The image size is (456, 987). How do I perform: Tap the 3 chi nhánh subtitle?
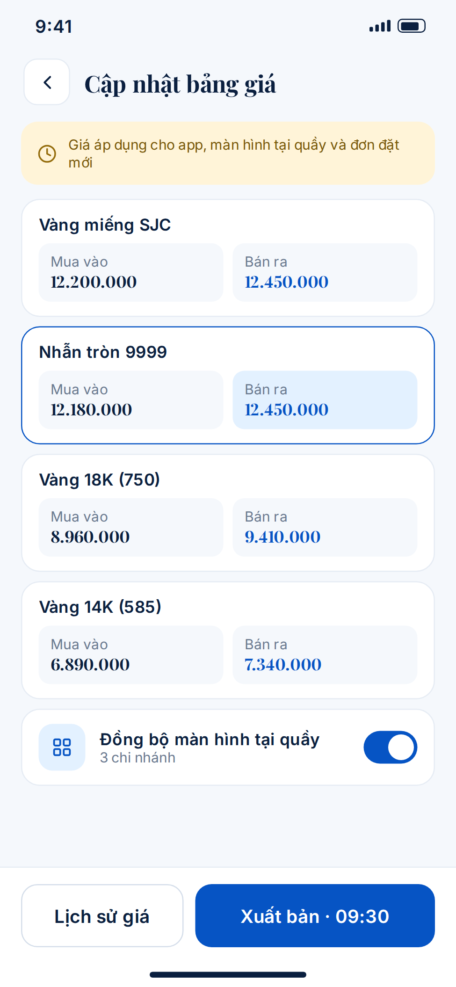point(138,757)
